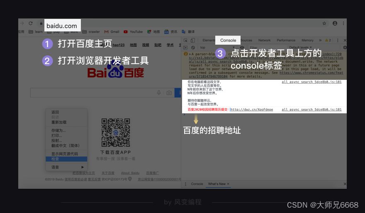Image resolution: width=365 pixels, height=213 pixels.
Task: Open the YouTube bookmark
Action: (133, 31)
